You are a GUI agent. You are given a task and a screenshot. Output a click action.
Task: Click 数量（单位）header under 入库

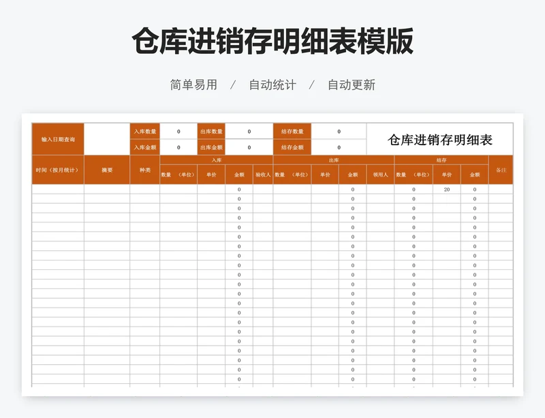(178, 175)
